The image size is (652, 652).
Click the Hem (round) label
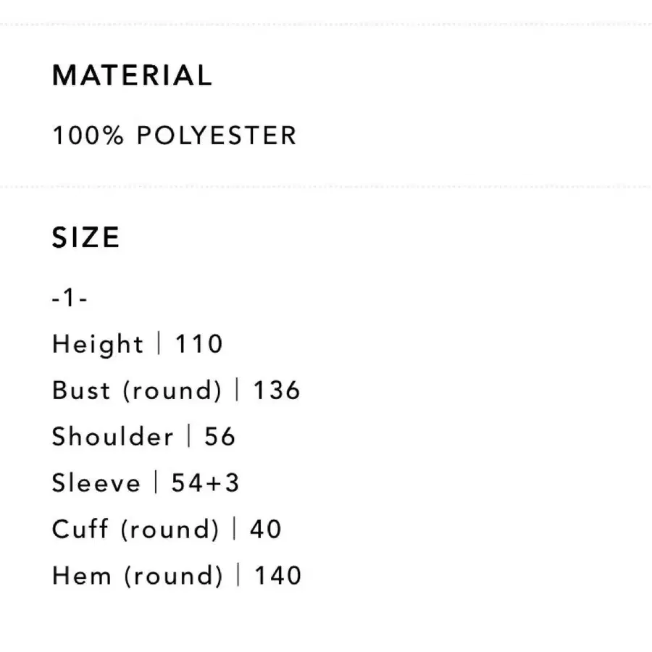tap(138, 576)
